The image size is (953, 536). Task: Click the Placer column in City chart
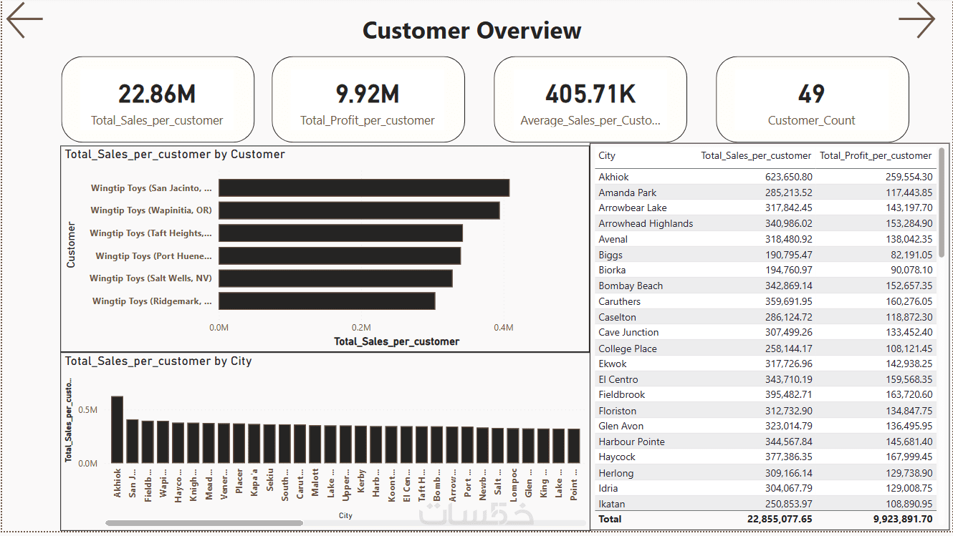coord(239,443)
